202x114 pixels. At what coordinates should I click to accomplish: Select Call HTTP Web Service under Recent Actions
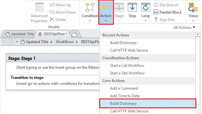147,50
